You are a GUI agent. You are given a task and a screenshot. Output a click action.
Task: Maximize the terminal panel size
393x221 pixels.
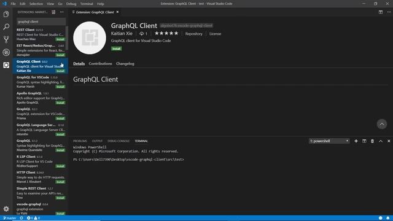point(381,141)
